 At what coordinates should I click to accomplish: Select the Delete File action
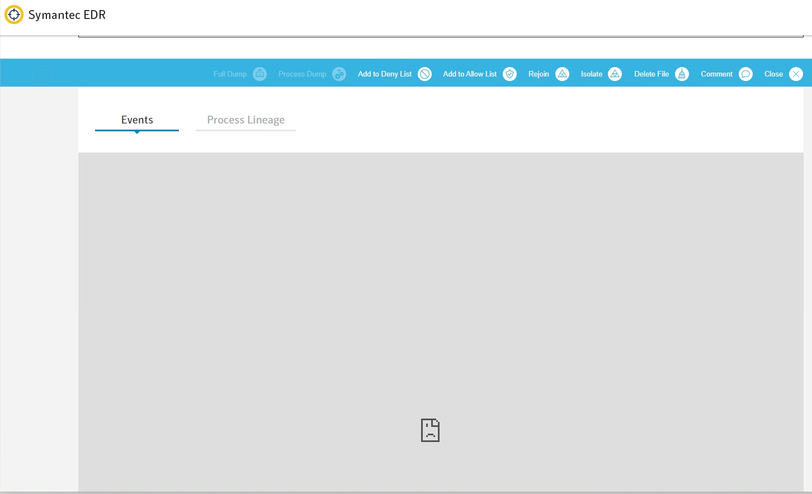(652, 74)
